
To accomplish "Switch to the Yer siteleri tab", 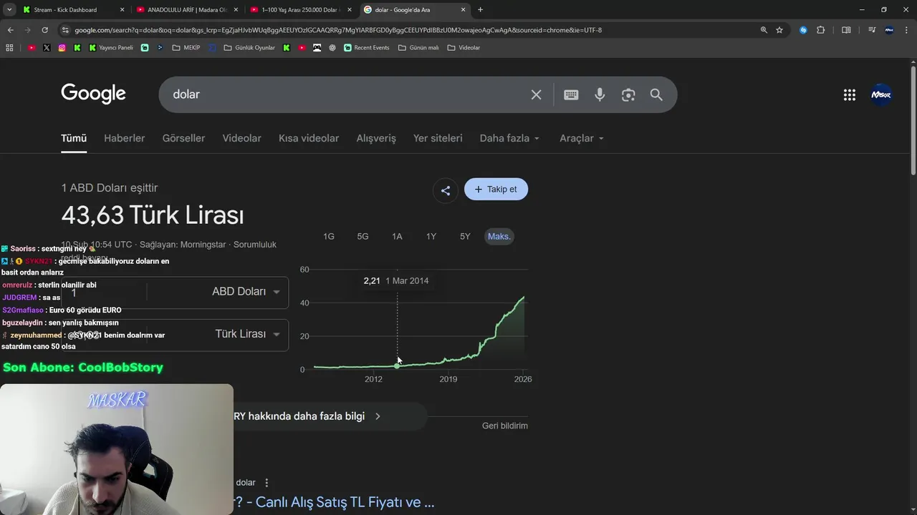I will click(438, 138).
